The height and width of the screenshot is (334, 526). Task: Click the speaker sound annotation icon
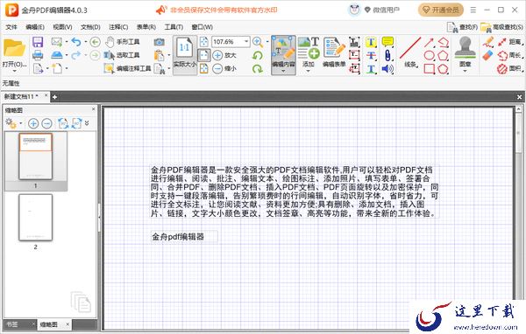pyautogui.click(x=387, y=69)
